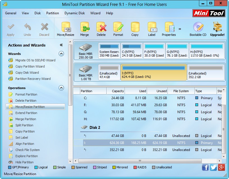Click Extend Partition operation
Image resolution: width=229 pixels, height=179 pixels.
tap(26, 113)
